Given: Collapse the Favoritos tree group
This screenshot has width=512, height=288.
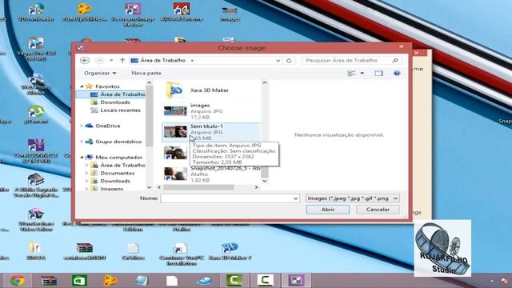Looking at the screenshot, I should coord(82,86).
